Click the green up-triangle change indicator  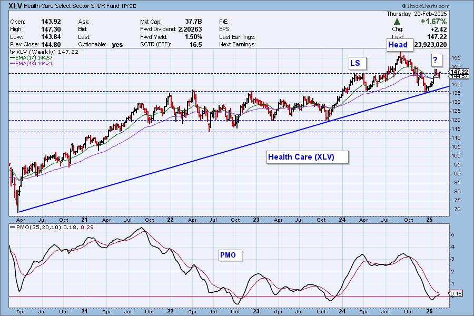(397, 22)
